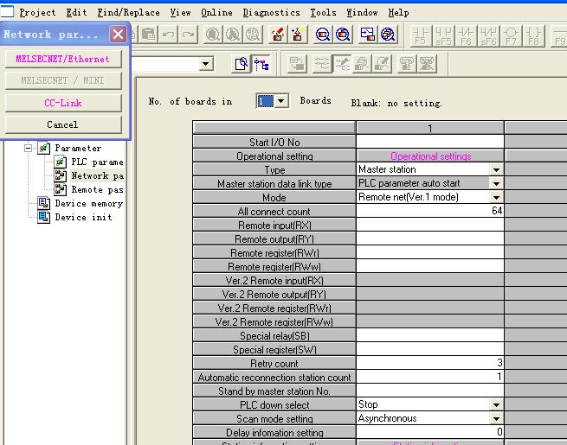This screenshot has width=567, height=445.
Task: Click the Retry count input field
Action: pos(429,364)
